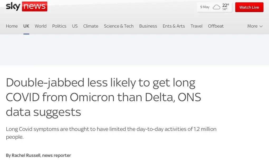
Task: Click the cloud weather icon
Action: coord(217,7)
